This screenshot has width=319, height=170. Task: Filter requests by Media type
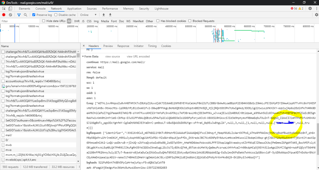click(x=105, y=21)
